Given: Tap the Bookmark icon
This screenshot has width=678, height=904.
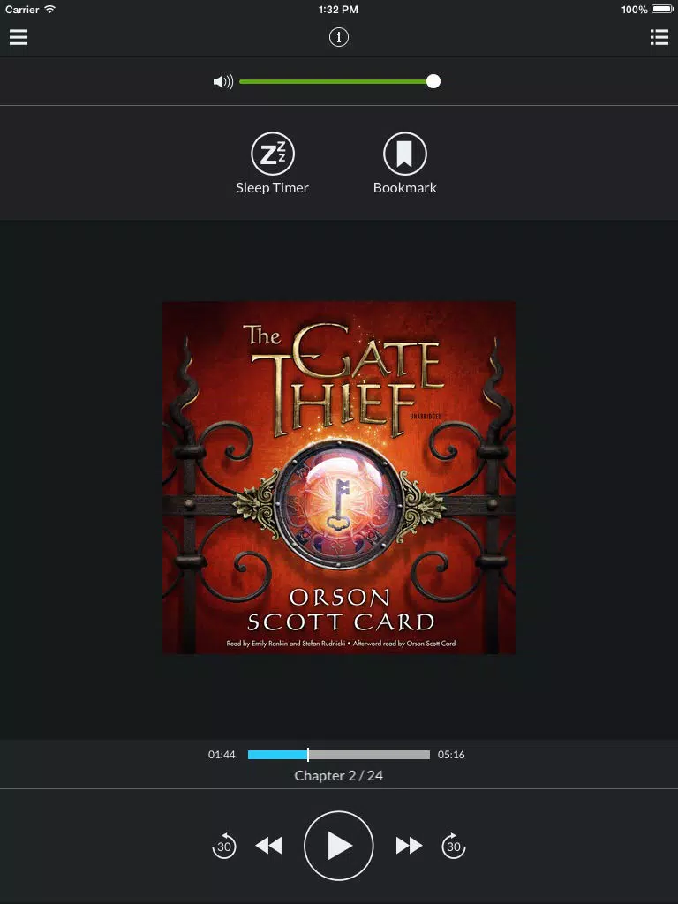Looking at the screenshot, I should click(x=404, y=154).
